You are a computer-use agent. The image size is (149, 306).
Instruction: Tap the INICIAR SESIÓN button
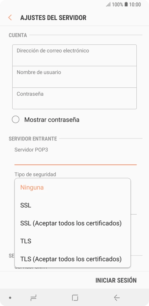coord(116,280)
